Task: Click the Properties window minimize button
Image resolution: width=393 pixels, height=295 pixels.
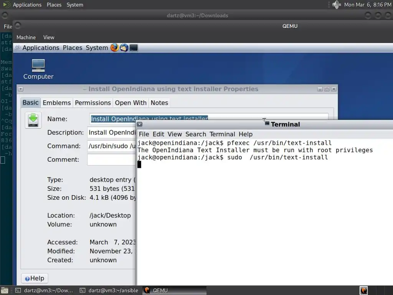Action: pos(320,89)
